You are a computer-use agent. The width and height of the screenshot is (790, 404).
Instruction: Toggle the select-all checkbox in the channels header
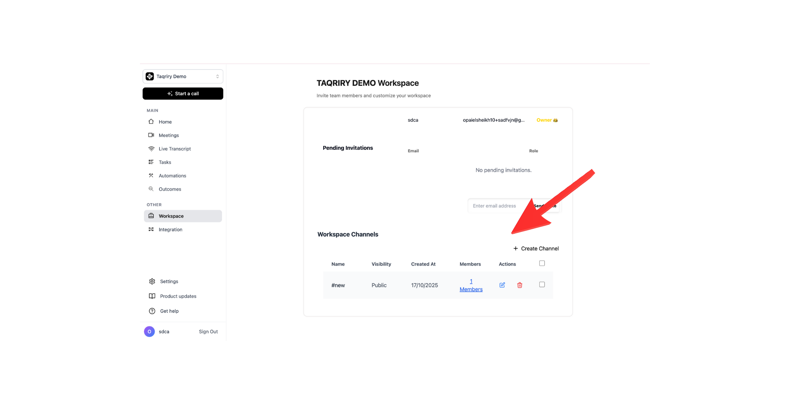pos(542,263)
